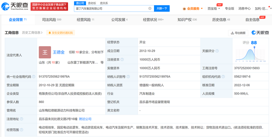This screenshot has height=137, width=272.
Task: Click the red 王 avatar tile
Action: [45, 52]
